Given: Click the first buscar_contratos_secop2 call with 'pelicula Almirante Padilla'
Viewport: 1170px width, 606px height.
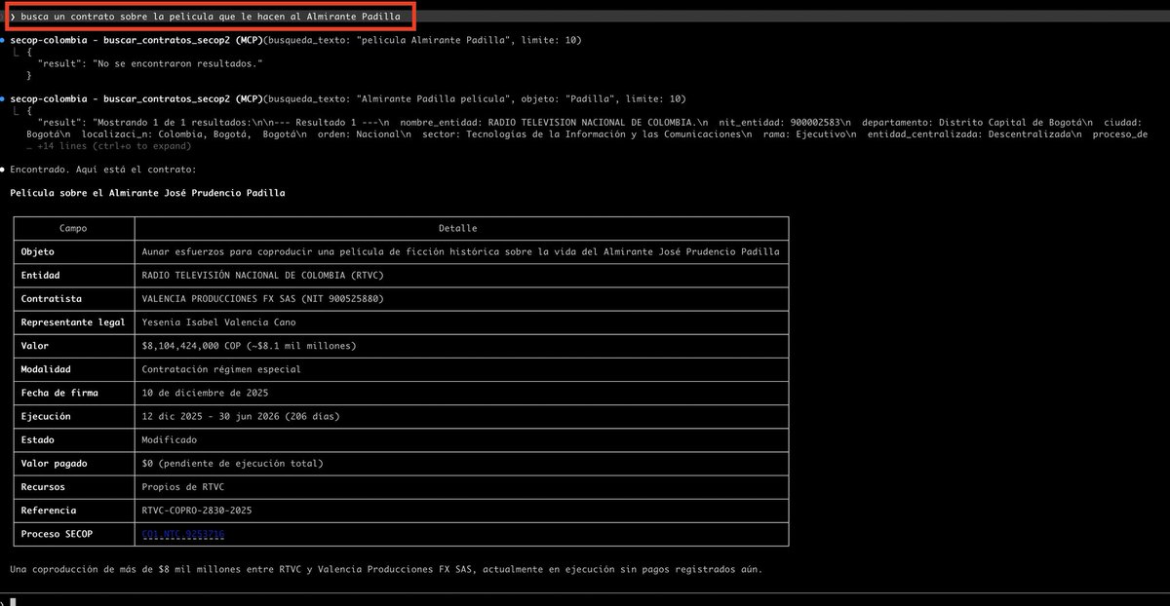Looking at the screenshot, I should pos(296,40).
